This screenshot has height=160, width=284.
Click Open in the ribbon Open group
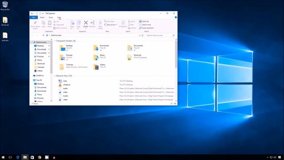tap(132, 21)
